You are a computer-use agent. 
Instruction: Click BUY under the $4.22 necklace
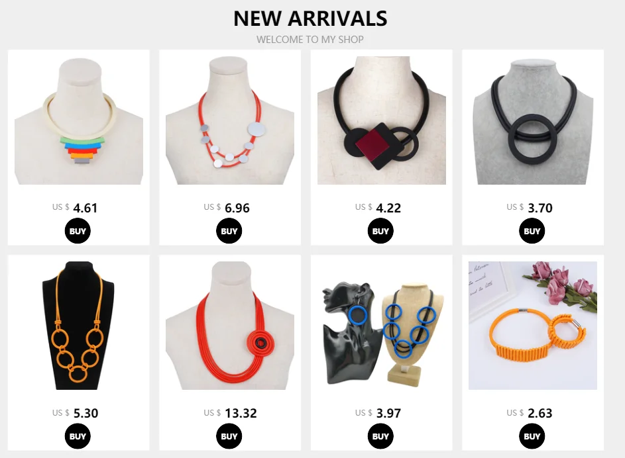point(380,231)
